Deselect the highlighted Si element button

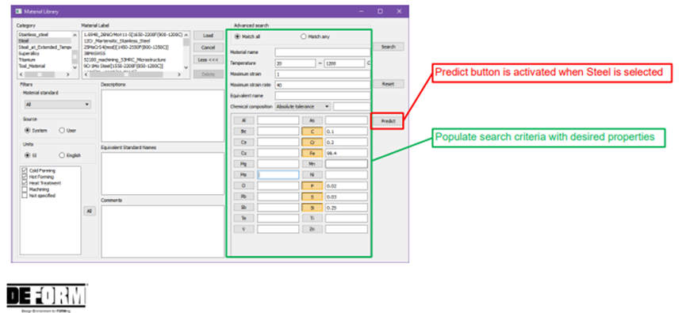(x=312, y=208)
